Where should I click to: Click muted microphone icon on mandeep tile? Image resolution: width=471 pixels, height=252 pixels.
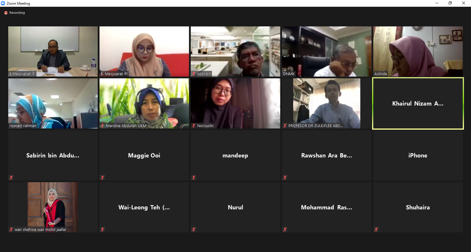(x=194, y=177)
